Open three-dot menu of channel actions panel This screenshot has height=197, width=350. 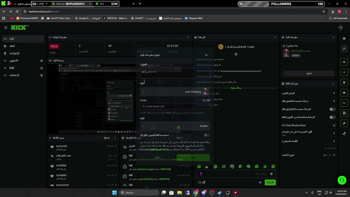pos(333,84)
